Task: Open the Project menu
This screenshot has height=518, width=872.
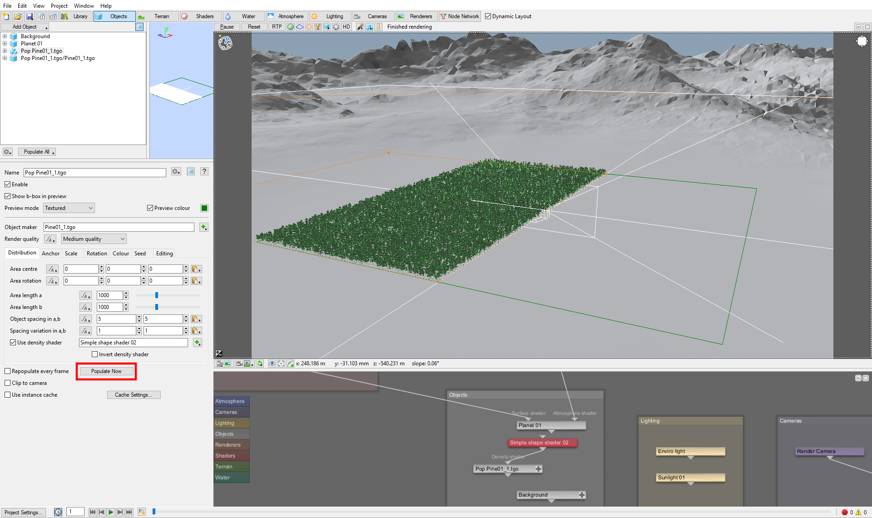Action: click(59, 6)
